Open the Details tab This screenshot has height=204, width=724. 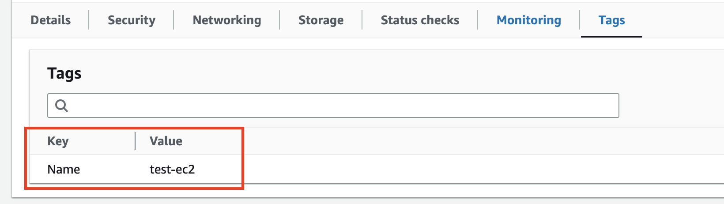51,20
